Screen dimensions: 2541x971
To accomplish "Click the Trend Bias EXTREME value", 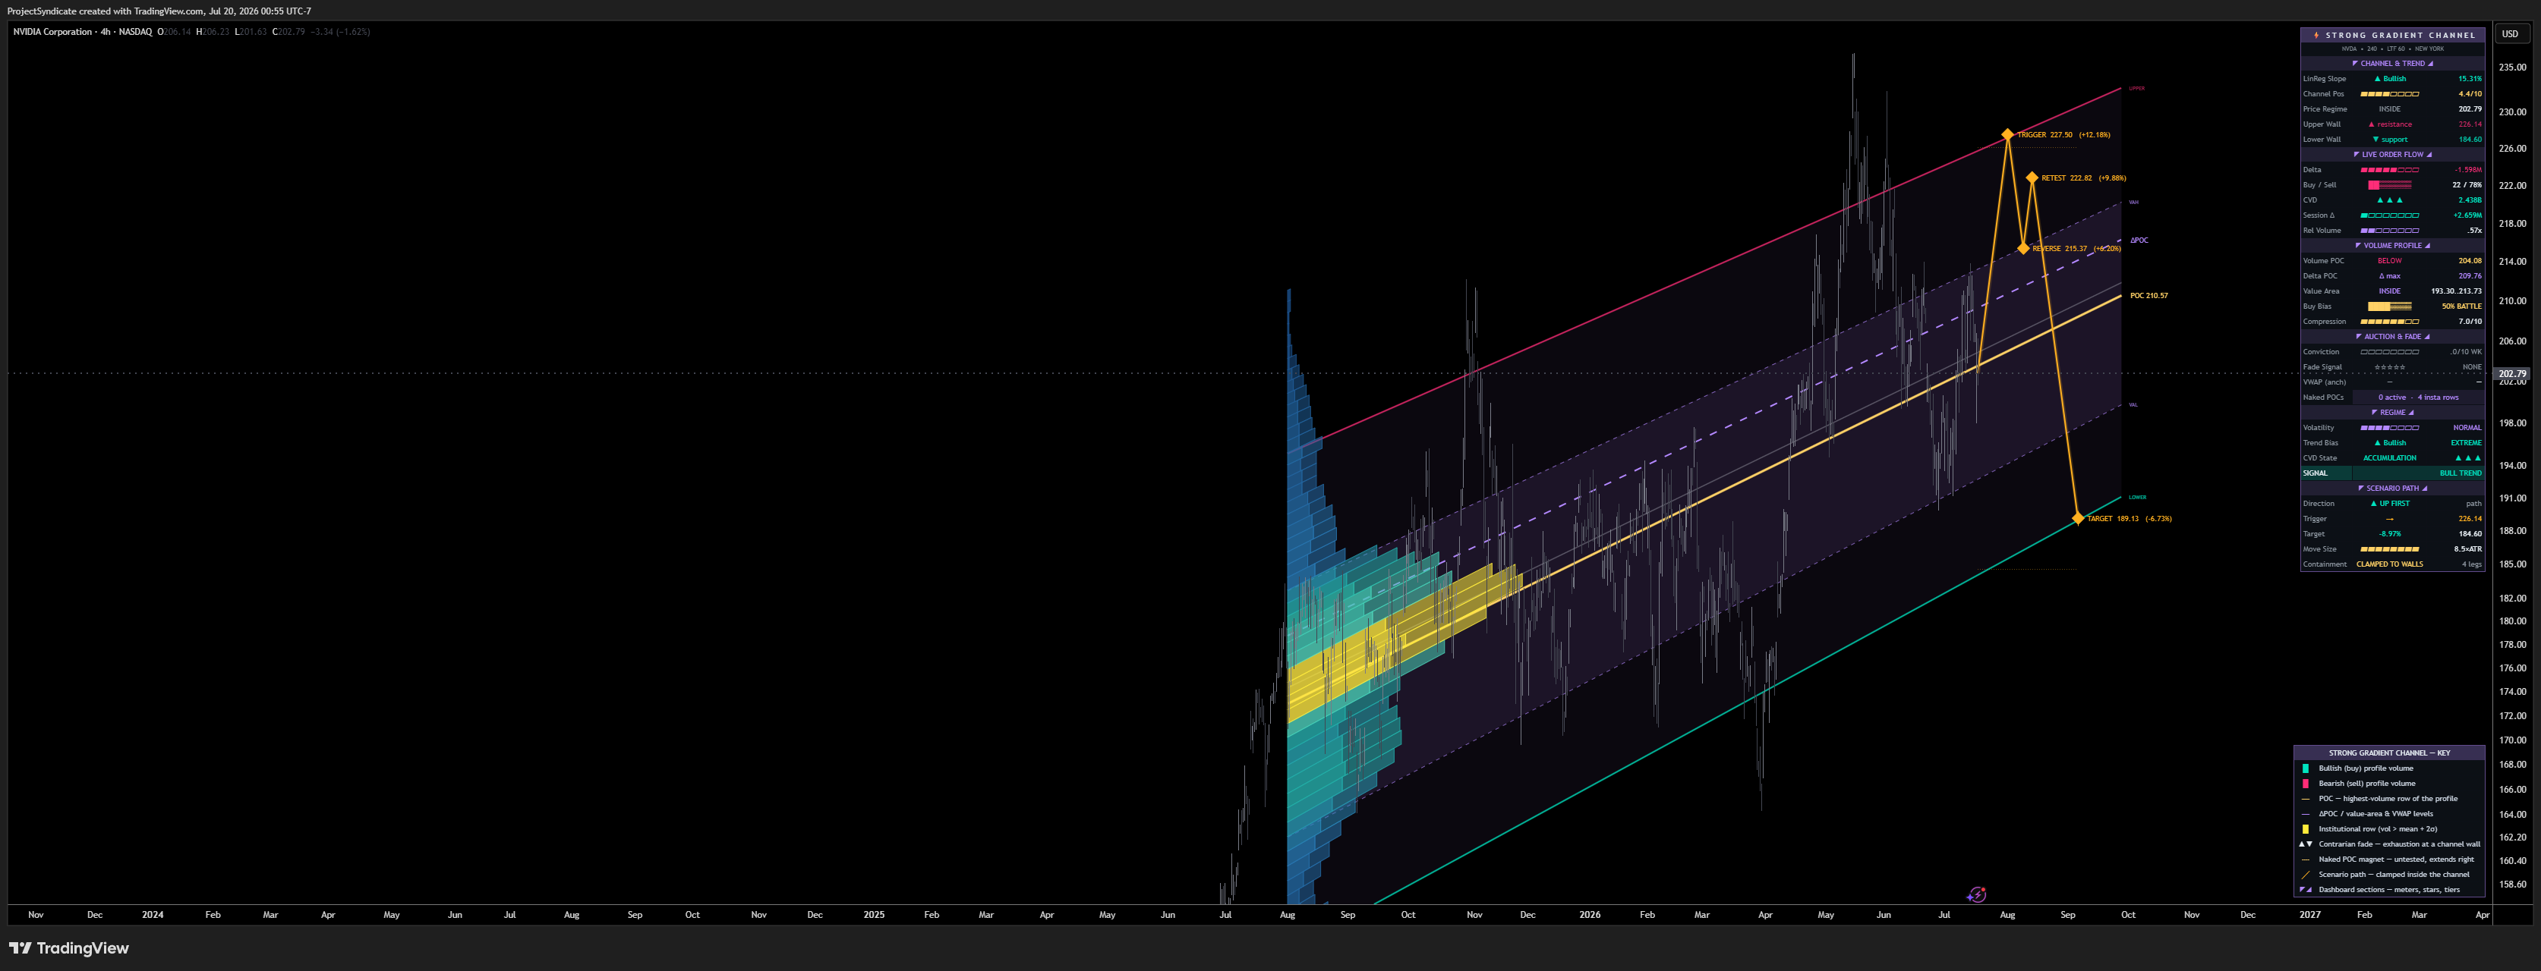I will click(x=2466, y=442).
